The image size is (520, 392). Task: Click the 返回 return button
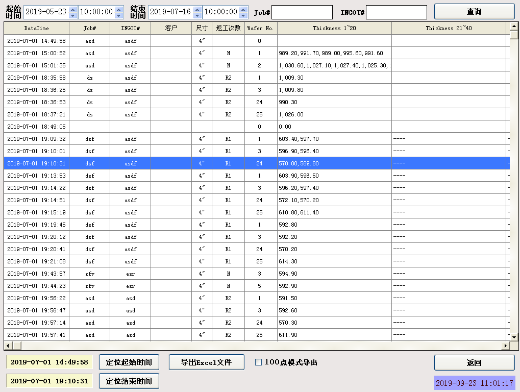tap(474, 362)
